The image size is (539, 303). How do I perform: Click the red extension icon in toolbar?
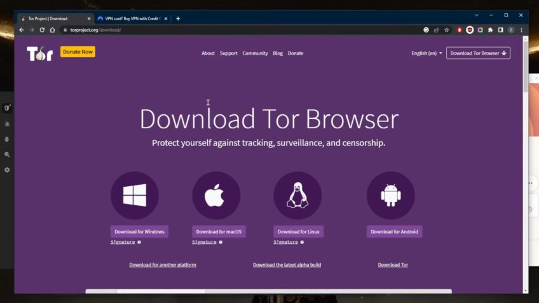(460, 30)
